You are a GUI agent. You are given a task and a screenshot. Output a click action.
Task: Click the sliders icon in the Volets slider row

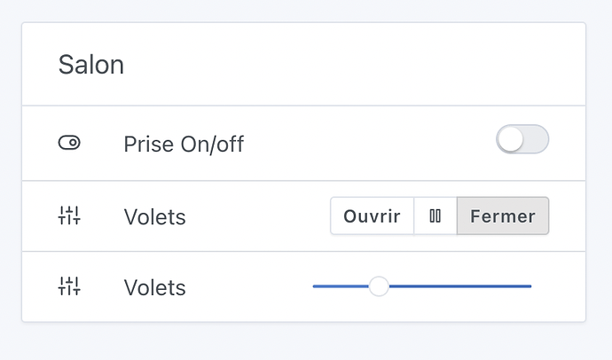pos(69,286)
